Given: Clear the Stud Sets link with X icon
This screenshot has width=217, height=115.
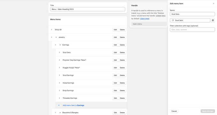Looking at the screenshot, I should click(213, 20).
